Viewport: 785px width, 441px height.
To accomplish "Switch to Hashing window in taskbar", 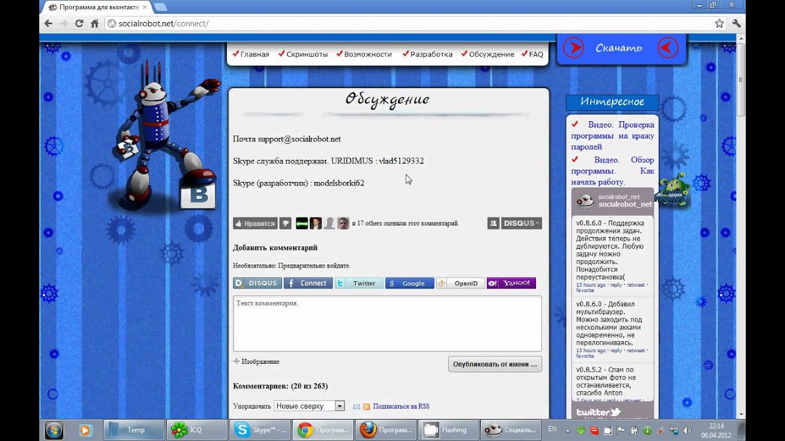I will coord(449,430).
